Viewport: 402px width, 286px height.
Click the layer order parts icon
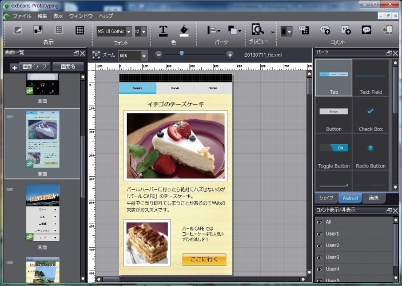(x=233, y=30)
